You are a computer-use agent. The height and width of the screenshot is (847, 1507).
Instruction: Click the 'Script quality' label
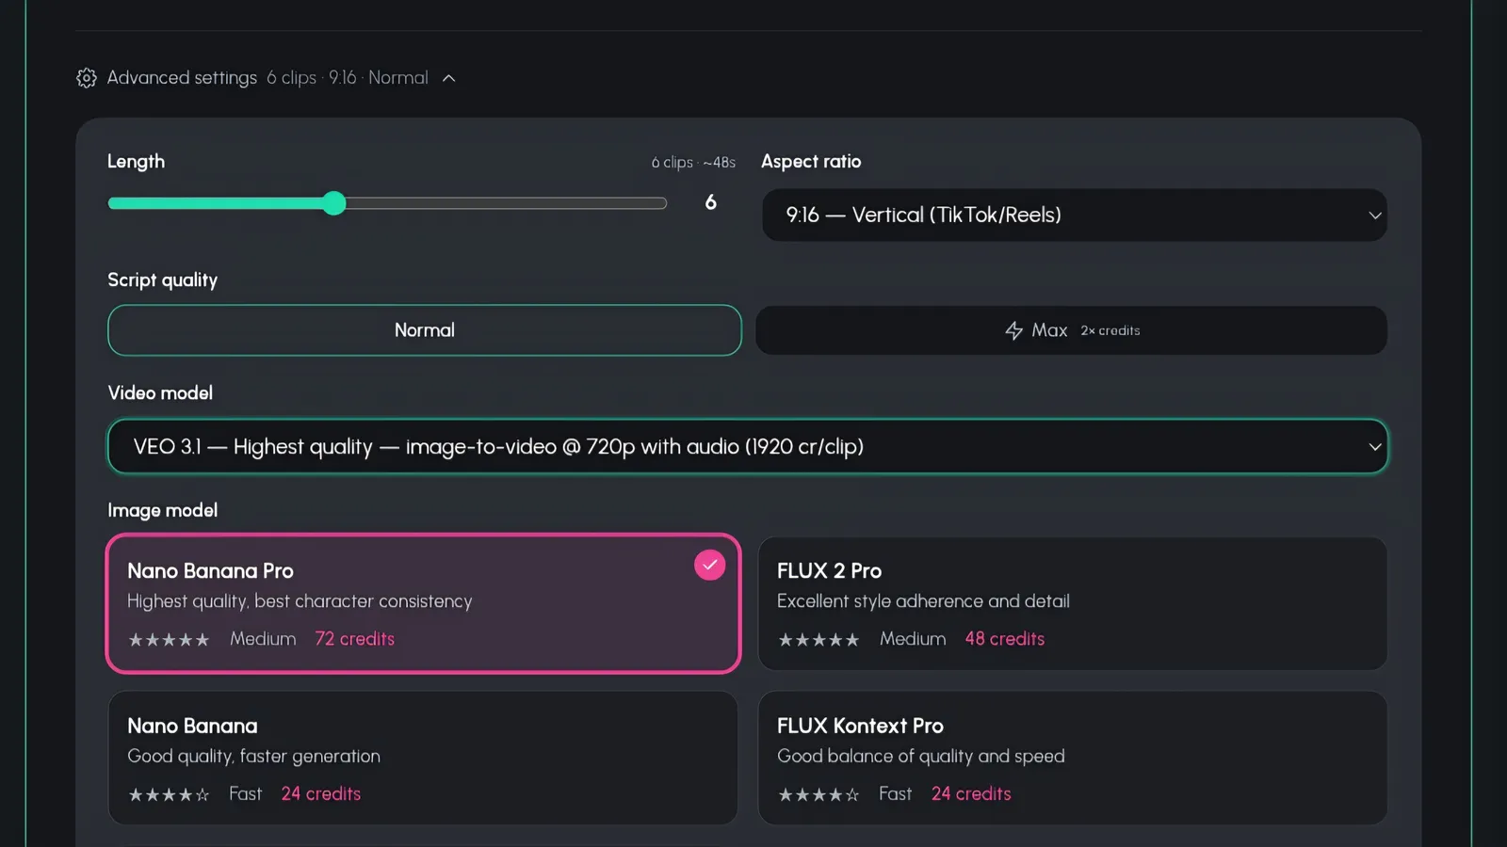click(162, 280)
